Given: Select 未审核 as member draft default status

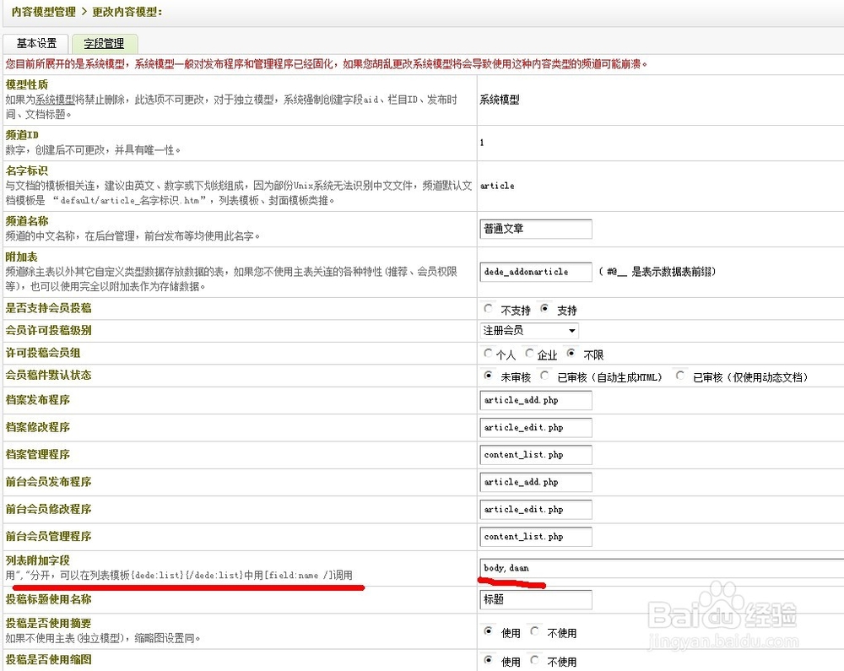Looking at the screenshot, I should (488, 376).
